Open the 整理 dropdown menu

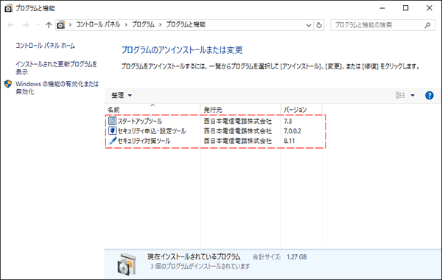[x=122, y=95]
